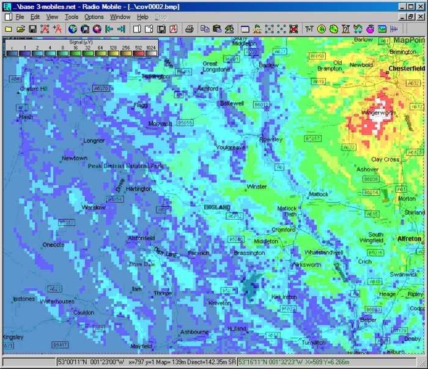This screenshot has height=369, width=428.
Task: Click the globe with floppy disk icon
Action: (x=85, y=29)
